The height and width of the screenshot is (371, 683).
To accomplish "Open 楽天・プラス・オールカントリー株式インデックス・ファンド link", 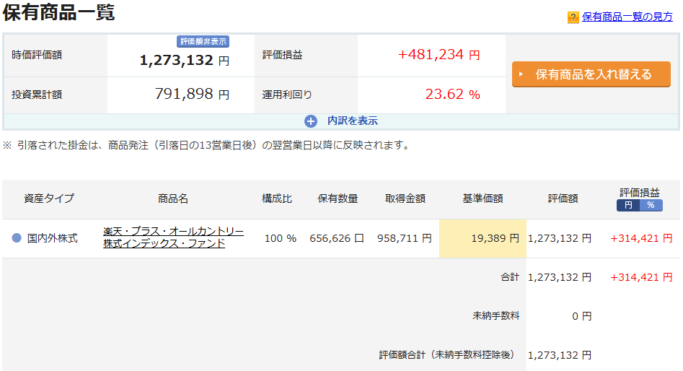I will (173, 237).
